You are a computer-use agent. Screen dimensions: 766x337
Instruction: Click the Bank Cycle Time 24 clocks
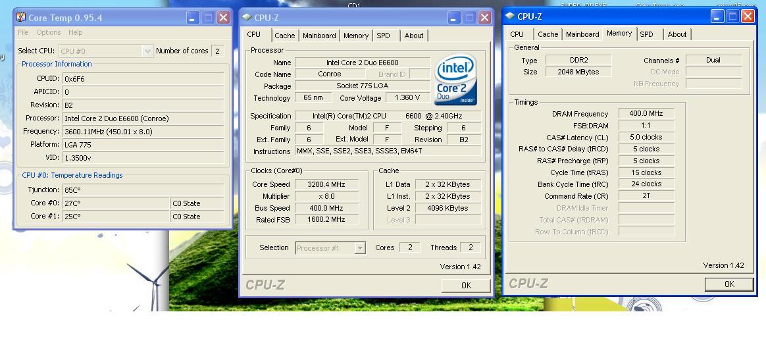[x=646, y=184]
